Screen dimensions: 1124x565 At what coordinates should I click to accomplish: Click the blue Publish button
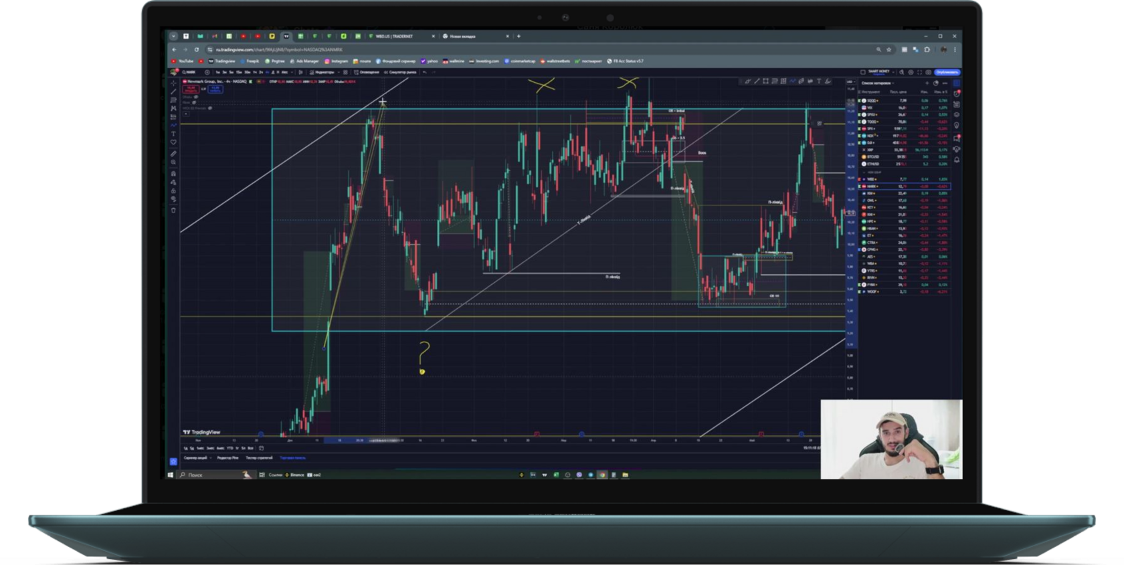947,72
